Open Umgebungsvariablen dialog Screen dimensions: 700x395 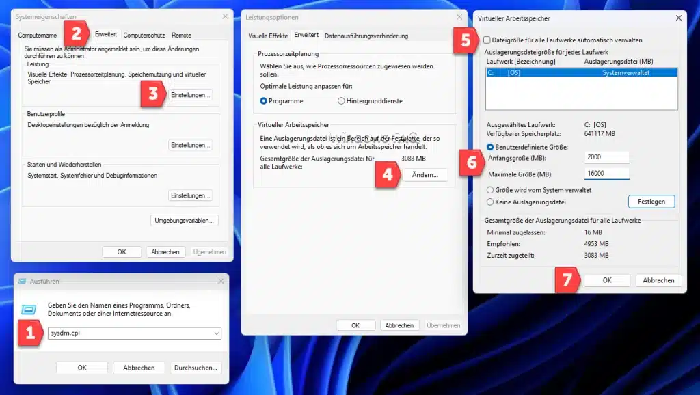pos(184,221)
